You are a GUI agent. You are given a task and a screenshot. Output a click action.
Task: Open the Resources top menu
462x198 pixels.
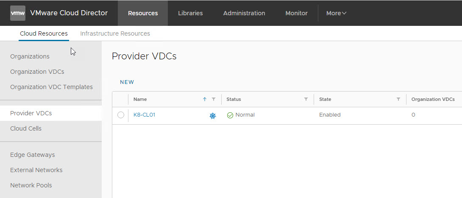143,13
